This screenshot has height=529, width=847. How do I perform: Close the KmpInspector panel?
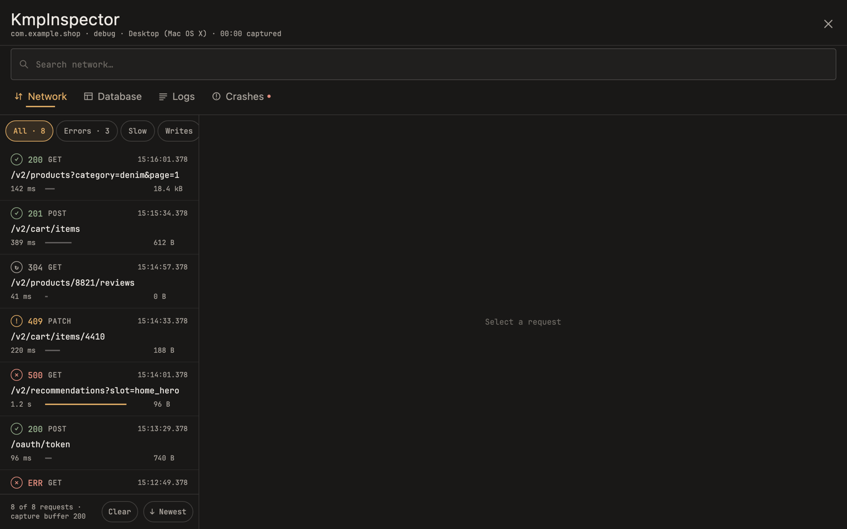click(828, 24)
